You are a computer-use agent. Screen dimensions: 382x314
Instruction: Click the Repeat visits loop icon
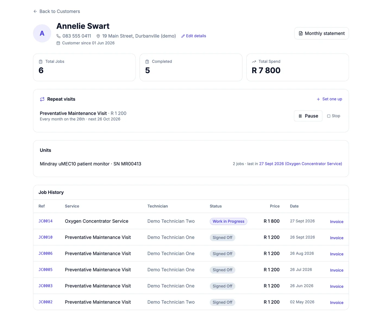coord(42,99)
